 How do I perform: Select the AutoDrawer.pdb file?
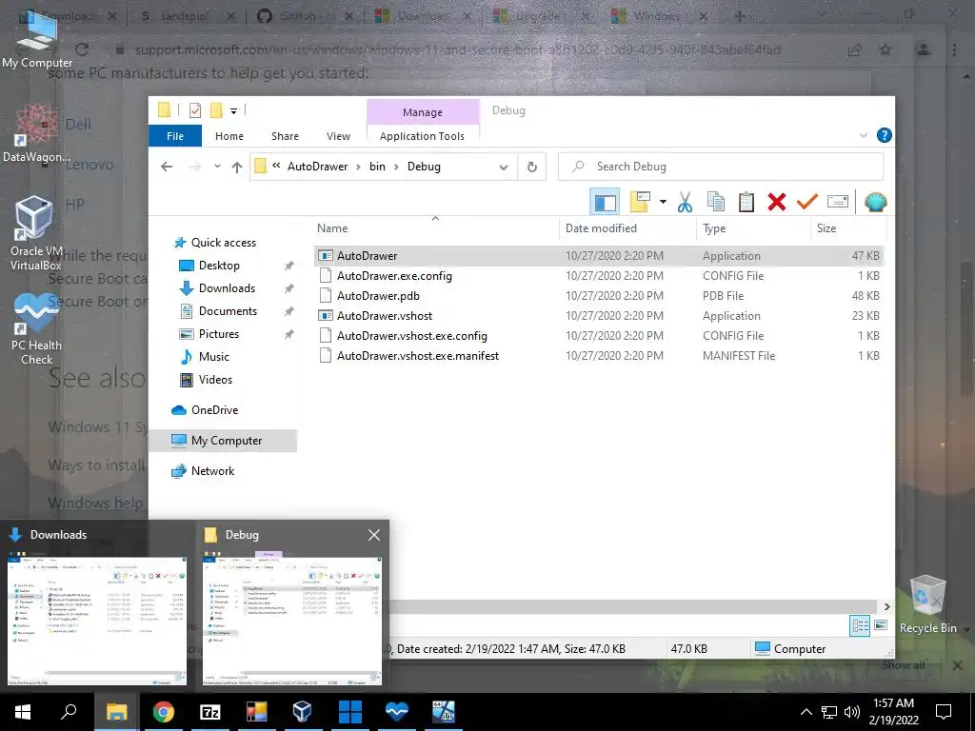[x=598, y=295]
